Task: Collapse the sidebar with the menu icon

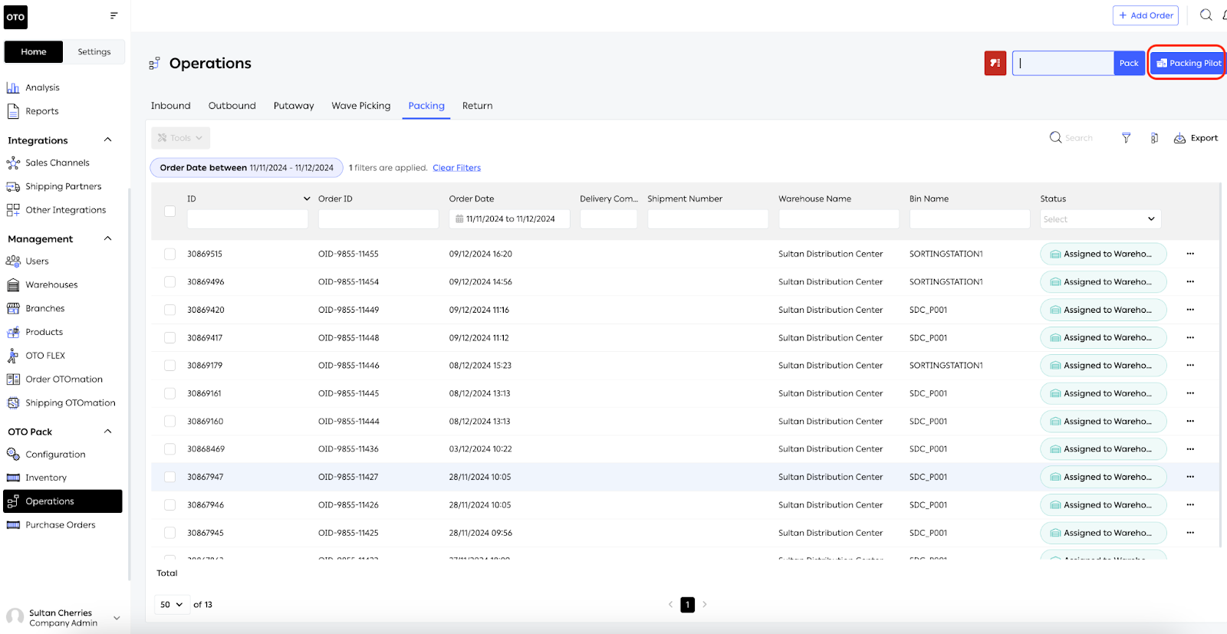Action: click(x=113, y=15)
